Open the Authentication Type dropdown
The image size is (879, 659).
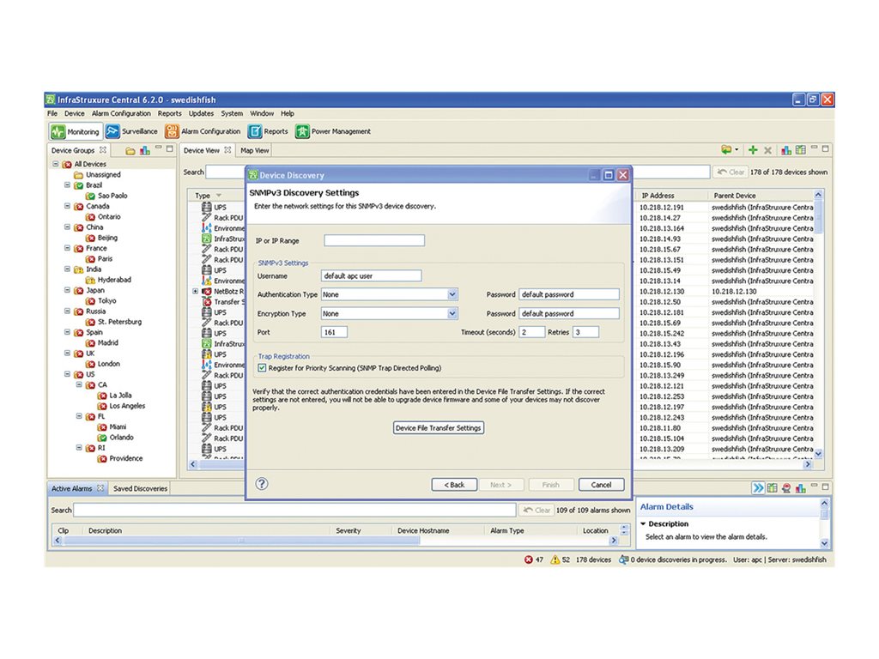coord(452,294)
